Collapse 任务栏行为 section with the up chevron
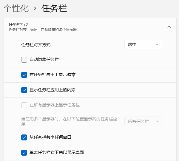The width and height of the screenshot is (179, 161). (169, 27)
